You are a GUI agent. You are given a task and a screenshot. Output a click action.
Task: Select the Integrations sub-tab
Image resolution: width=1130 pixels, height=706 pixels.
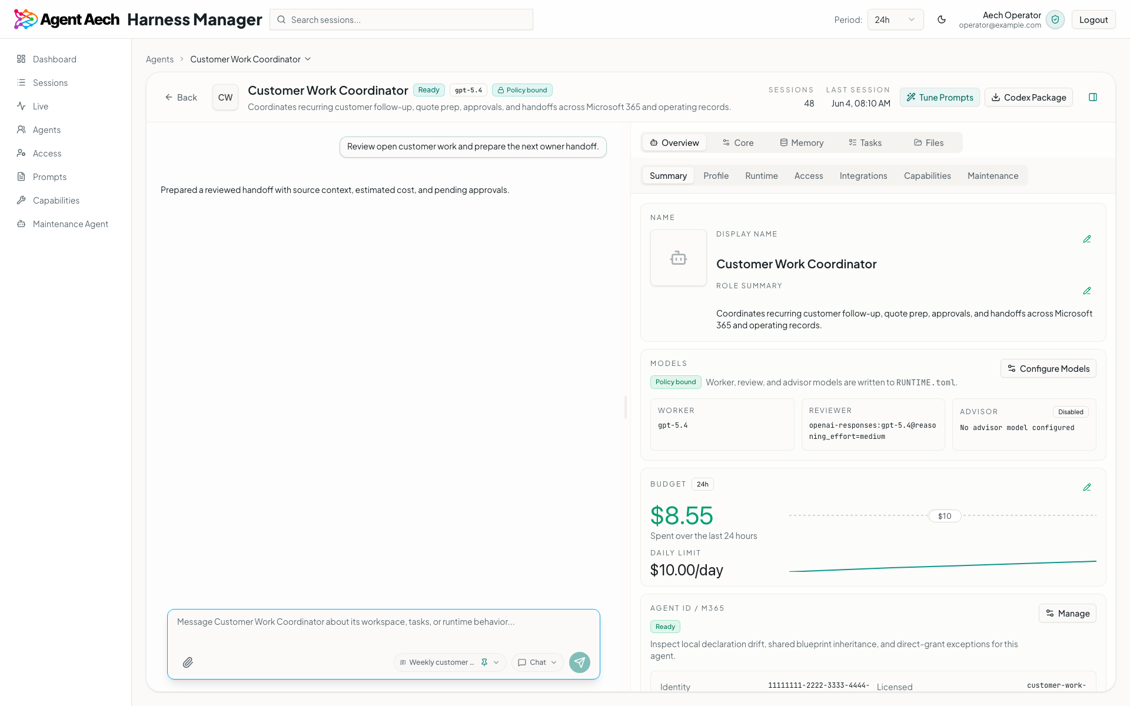[x=863, y=175]
